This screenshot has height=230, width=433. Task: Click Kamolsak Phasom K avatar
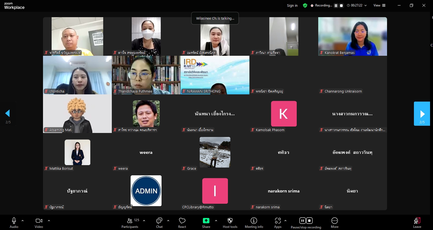tap(284, 114)
